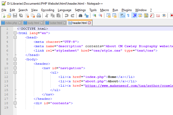Click the Paste clipboard icon
173x115 pixels.
coord(59,15)
